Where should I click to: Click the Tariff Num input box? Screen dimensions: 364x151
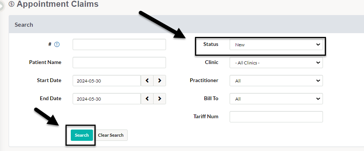coord(276,117)
